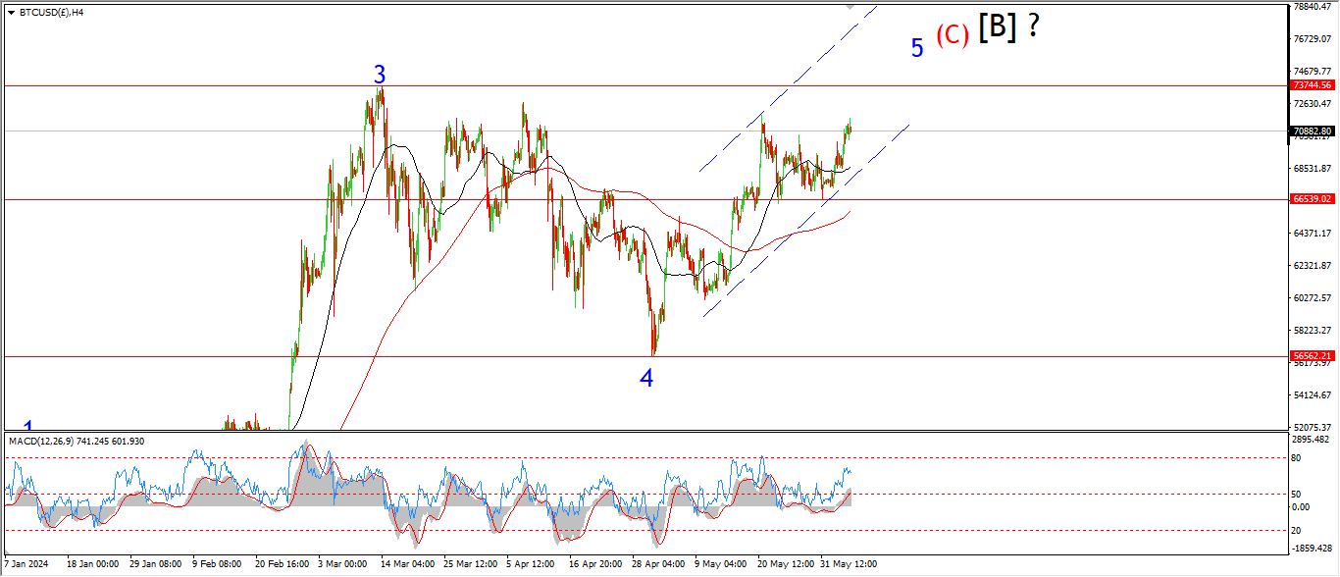Select the blue wave label 5
Viewport: 1340px width, 577px height.
917,48
